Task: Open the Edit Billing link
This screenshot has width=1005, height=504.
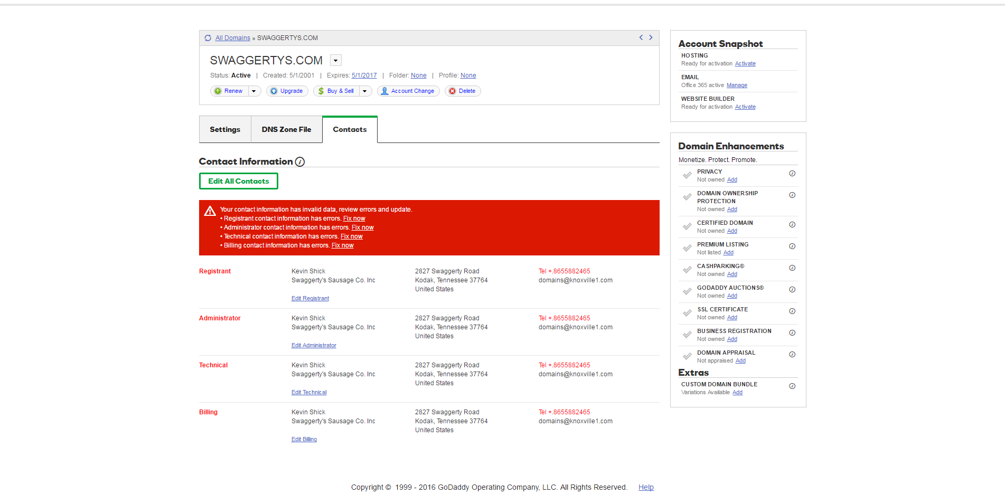Action: pyautogui.click(x=304, y=439)
